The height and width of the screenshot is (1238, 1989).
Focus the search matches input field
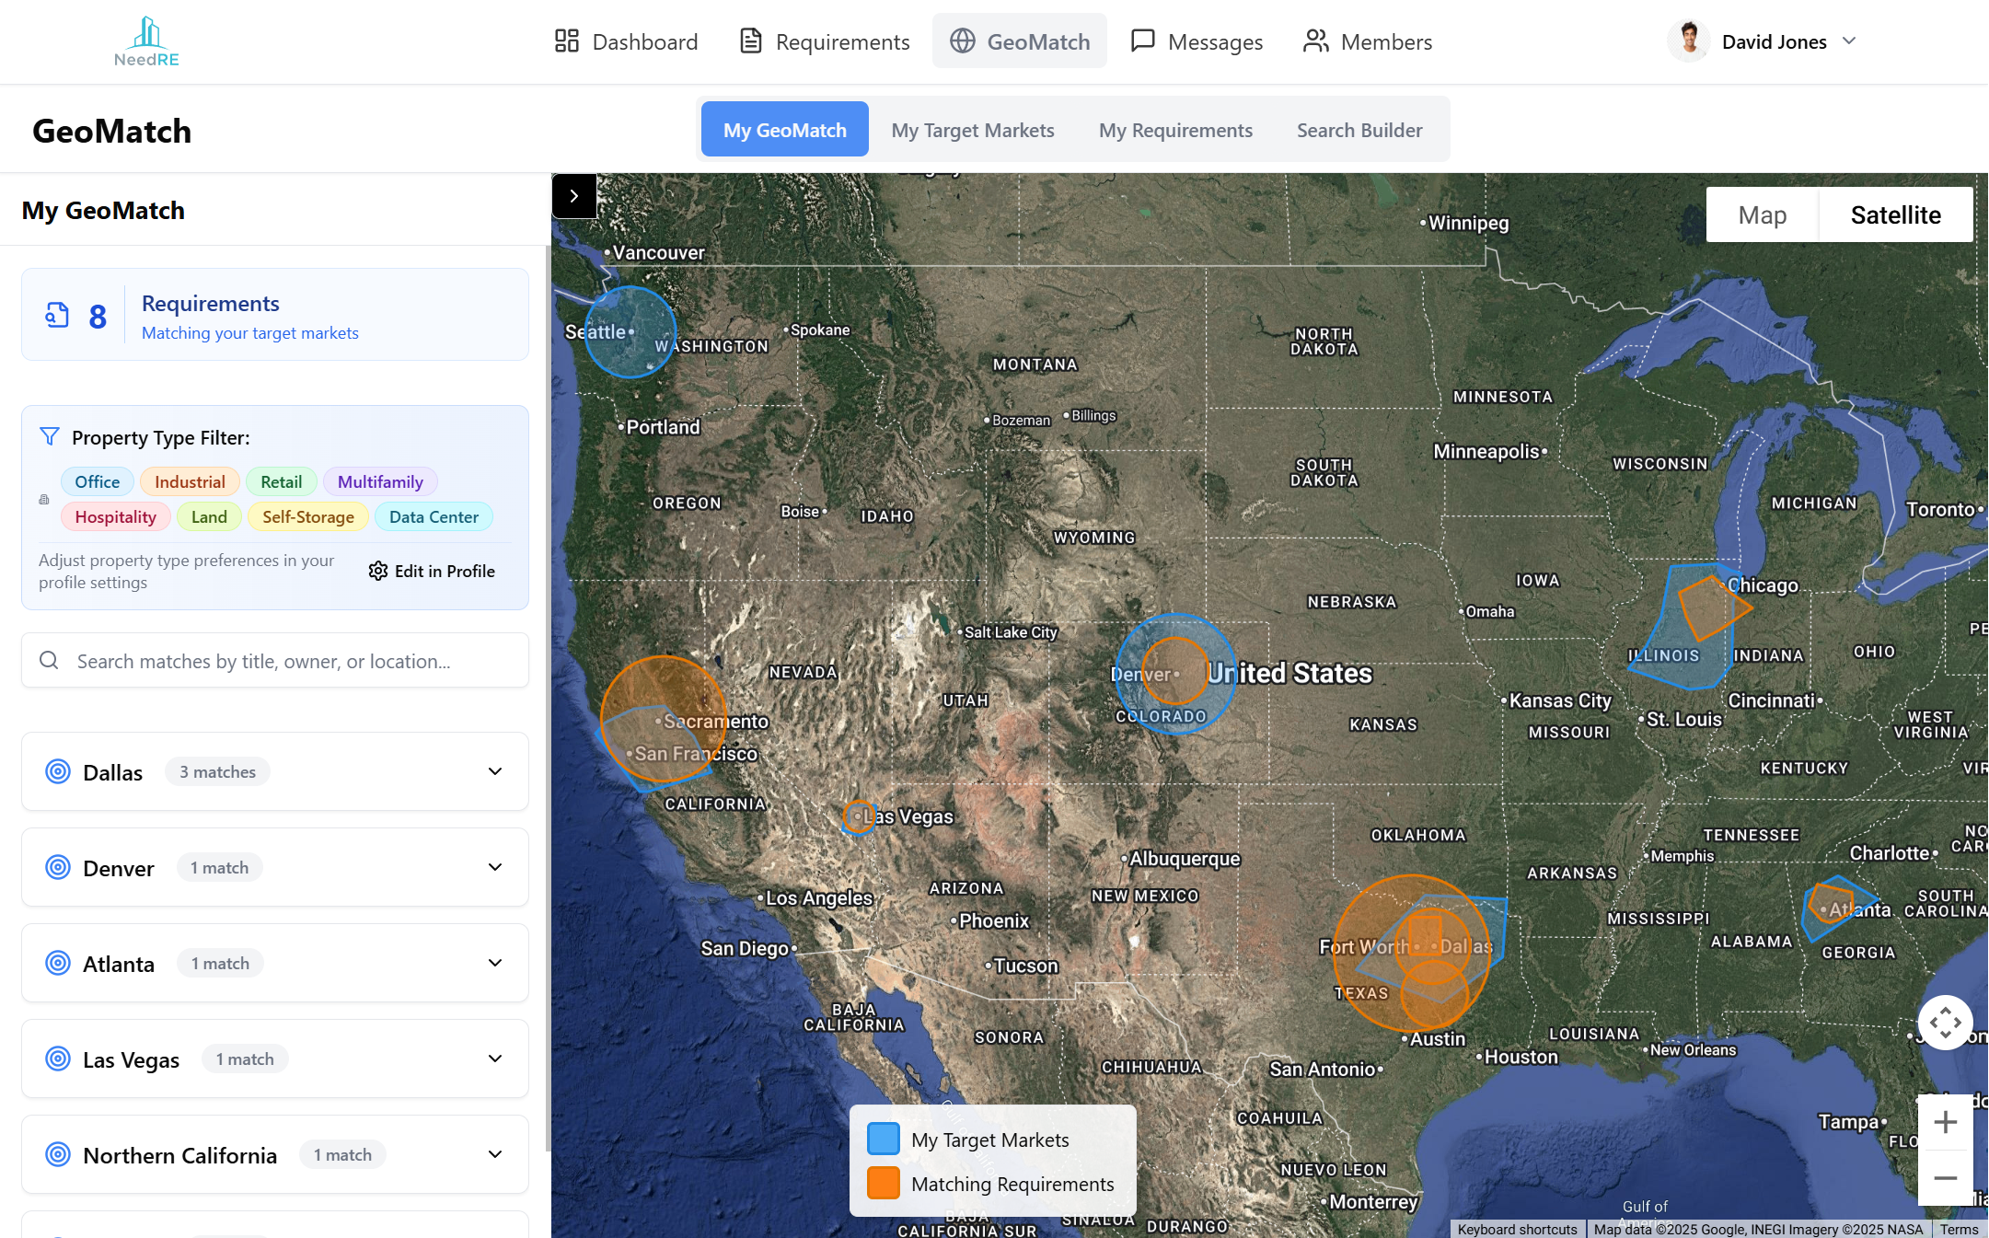click(275, 660)
